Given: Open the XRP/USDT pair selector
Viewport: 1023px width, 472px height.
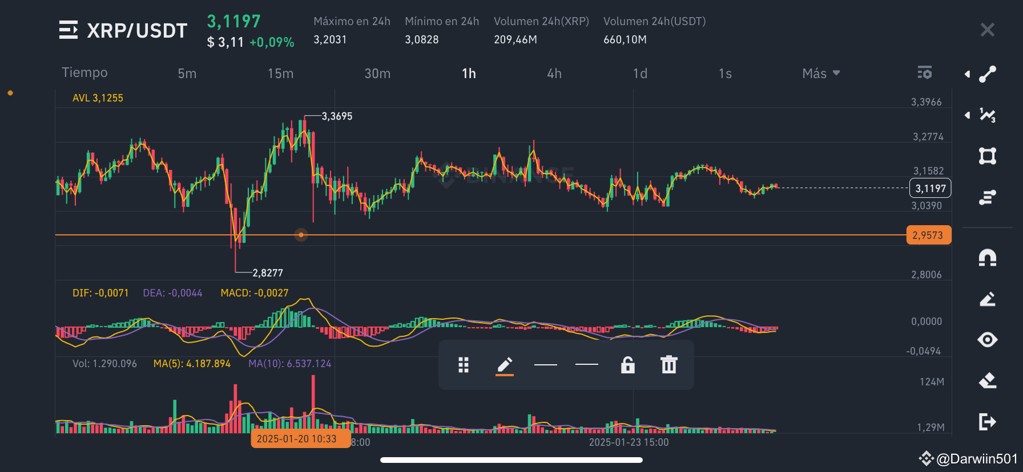Looking at the screenshot, I should pos(137,30).
